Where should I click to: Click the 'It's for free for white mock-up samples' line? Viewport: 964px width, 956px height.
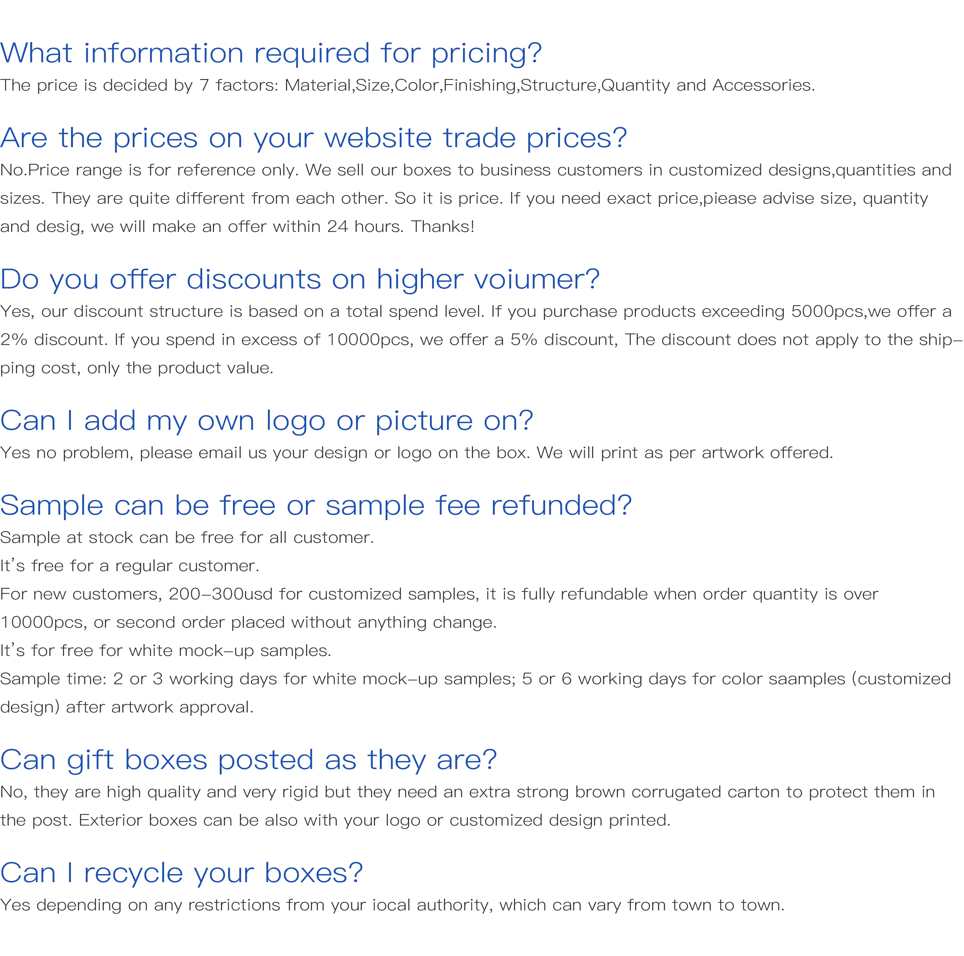[166, 651]
